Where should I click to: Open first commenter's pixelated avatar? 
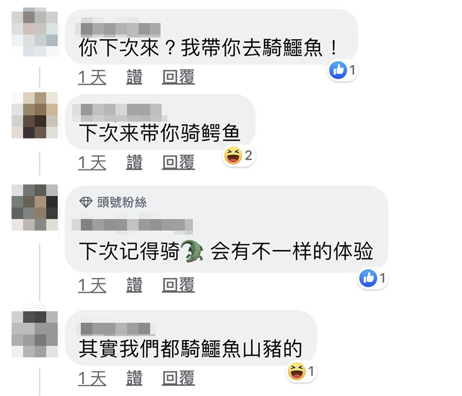35,32
